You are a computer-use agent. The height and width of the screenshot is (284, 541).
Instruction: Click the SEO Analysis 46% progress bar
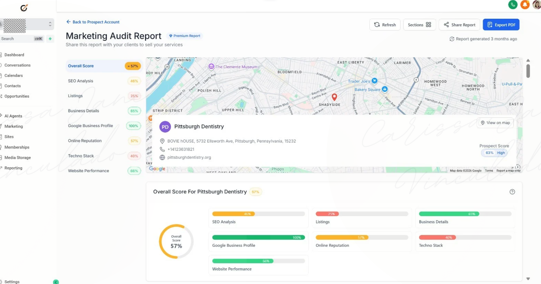click(258, 214)
